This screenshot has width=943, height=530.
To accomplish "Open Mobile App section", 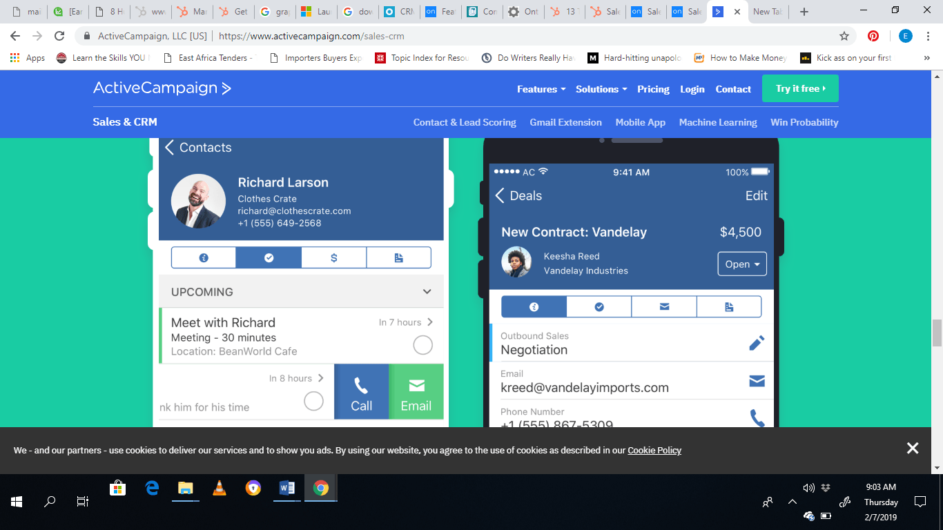I will pos(641,122).
